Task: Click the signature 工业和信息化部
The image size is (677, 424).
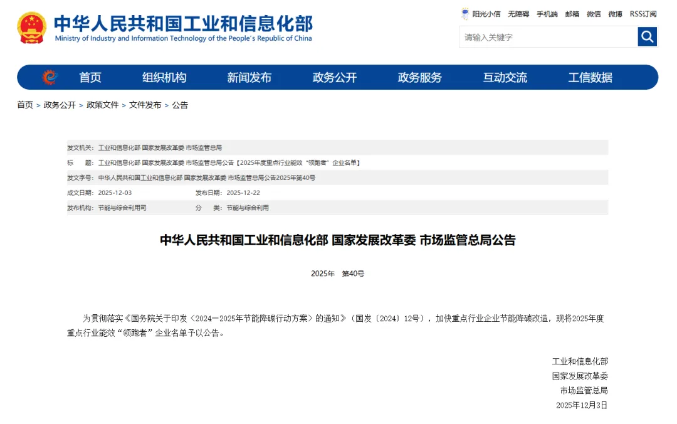Action: click(580, 361)
